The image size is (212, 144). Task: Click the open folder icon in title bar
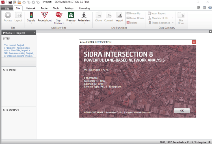click(20, 2)
